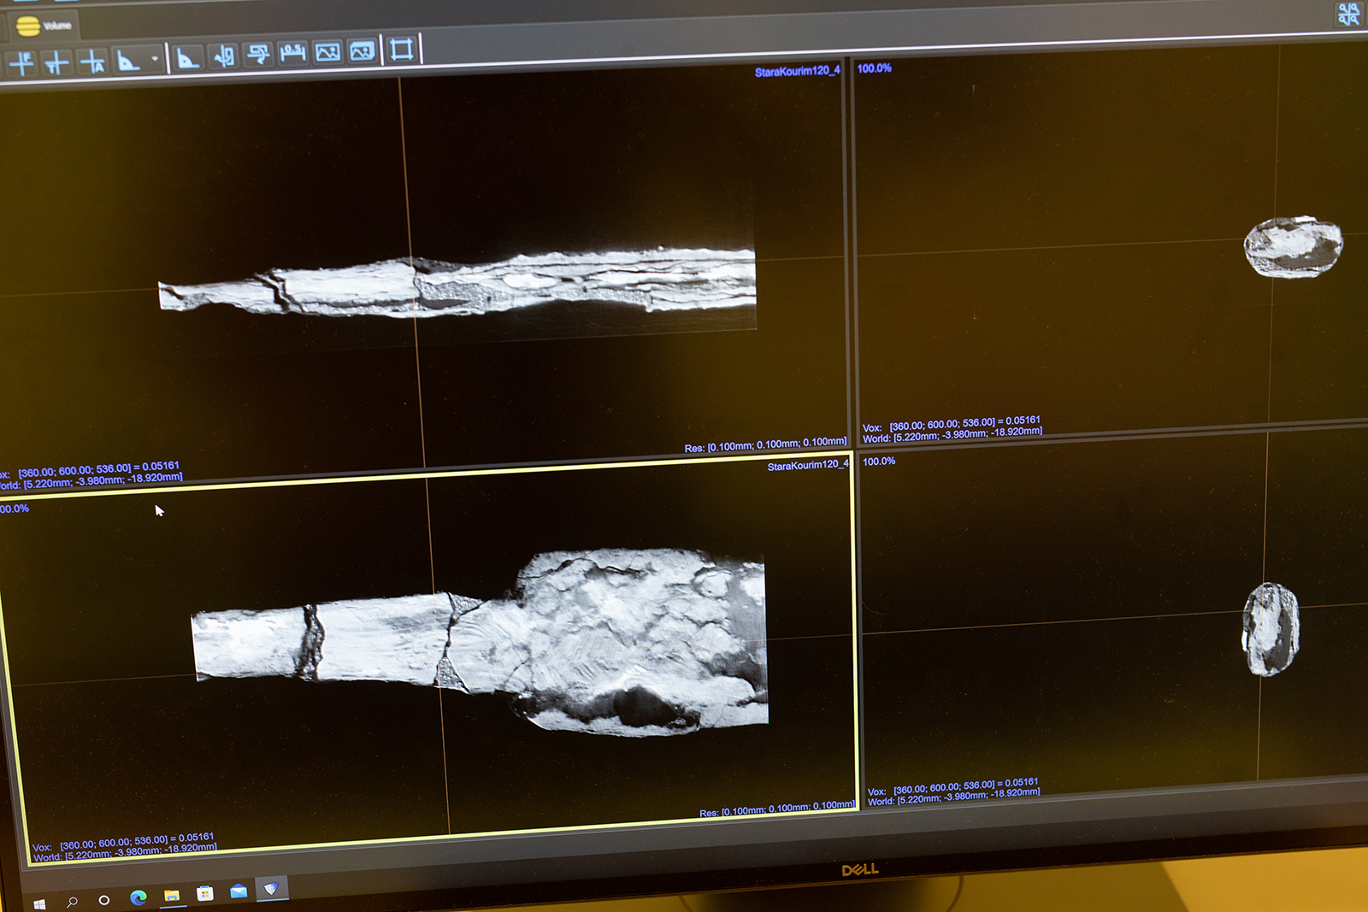Open Microsoft Edge from the taskbar
Screen dimensions: 1368x912
click(139, 897)
